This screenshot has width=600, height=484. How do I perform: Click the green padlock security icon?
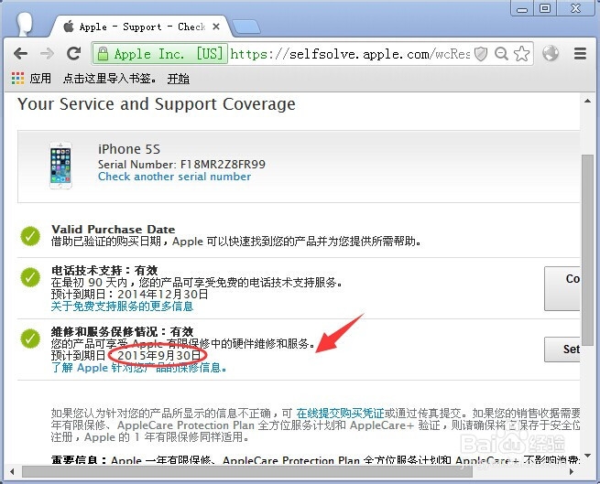(x=103, y=53)
